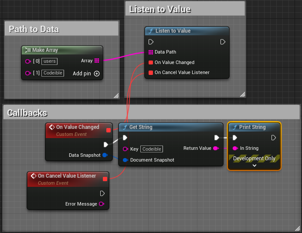
Task: Click the Document Snapshot input pin
Action: click(x=125, y=160)
